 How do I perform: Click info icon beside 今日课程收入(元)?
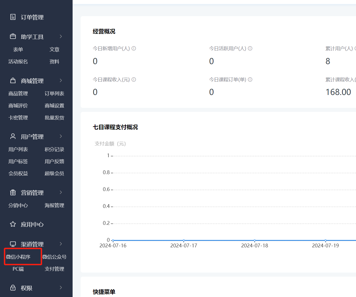pyautogui.click(x=134, y=80)
